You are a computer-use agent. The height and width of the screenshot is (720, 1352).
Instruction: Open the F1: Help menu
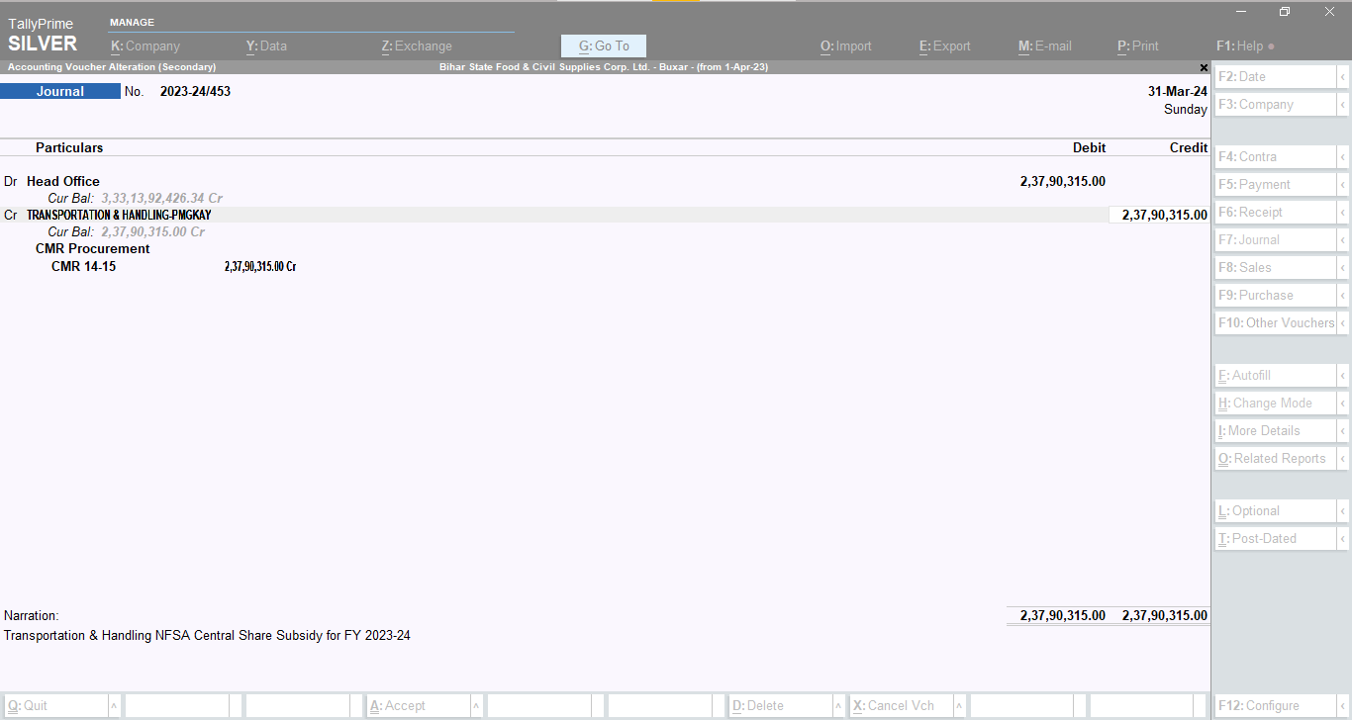pyautogui.click(x=1245, y=45)
